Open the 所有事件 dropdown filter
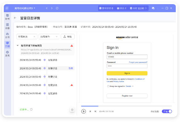The height and width of the screenshot is (122, 180). pos(49,37)
